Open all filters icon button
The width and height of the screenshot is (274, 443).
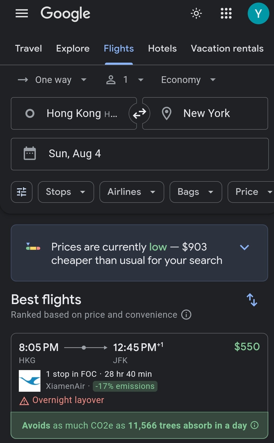pyautogui.click(x=22, y=192)
